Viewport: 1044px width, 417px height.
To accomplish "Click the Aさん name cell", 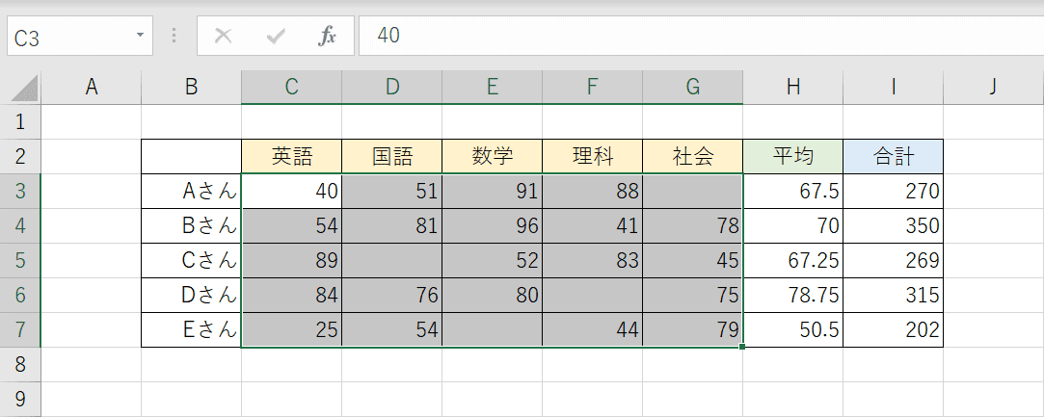I will tap(192, 191).
